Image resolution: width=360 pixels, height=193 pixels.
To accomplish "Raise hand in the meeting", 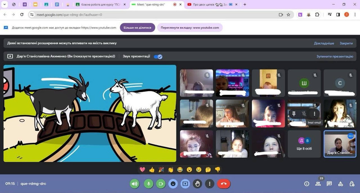I will point(198,184).
